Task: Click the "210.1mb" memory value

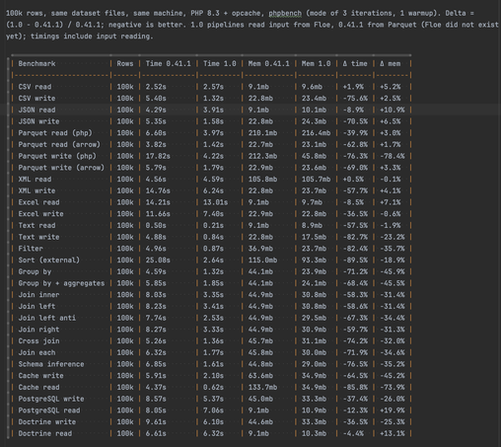Action: pos(262,133)
